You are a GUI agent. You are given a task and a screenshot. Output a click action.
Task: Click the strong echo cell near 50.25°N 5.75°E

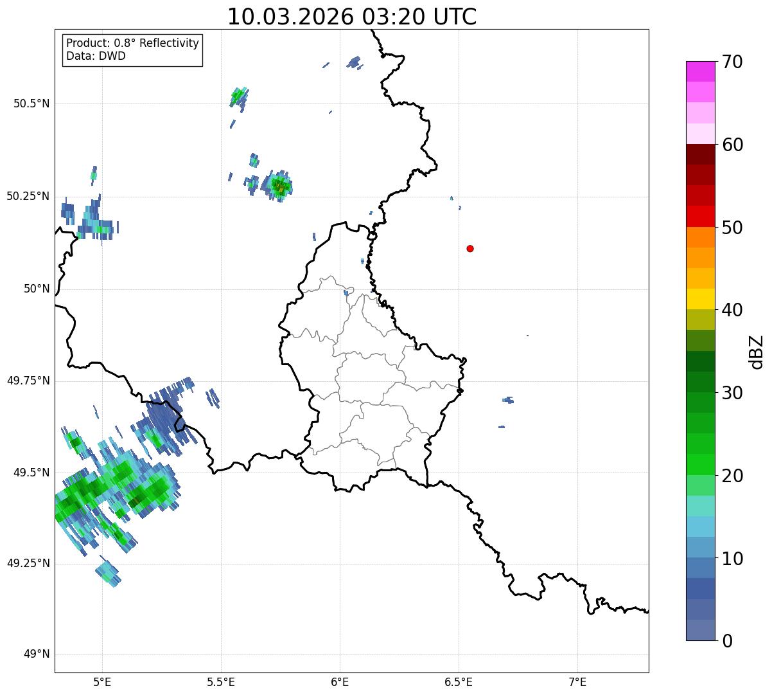[x=280, y=186]
